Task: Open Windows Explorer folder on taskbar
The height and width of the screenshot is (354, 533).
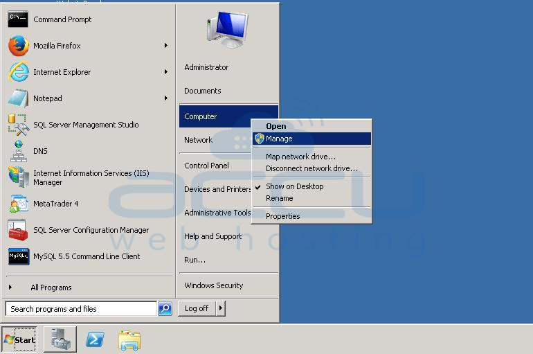Action: click(x=129, y=339)
